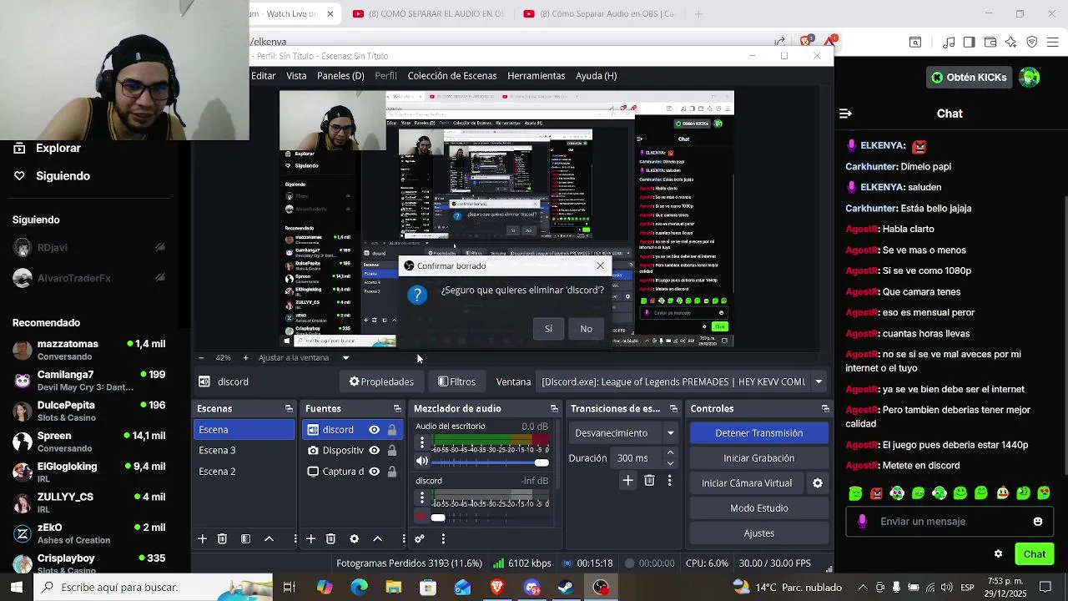This screenshot has height=601, width=1068.
Task: Click the emoji picker in the chat input
Action: click(1038, 522)
